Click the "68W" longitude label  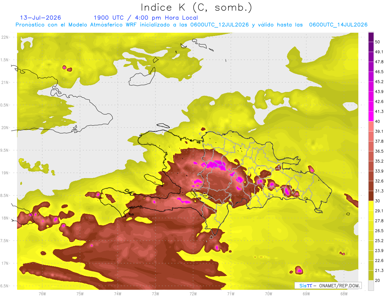tap(344, 293)
